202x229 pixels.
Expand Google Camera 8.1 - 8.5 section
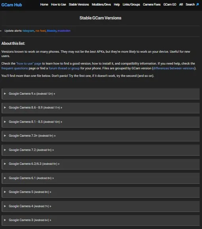(x=101, y=122)
